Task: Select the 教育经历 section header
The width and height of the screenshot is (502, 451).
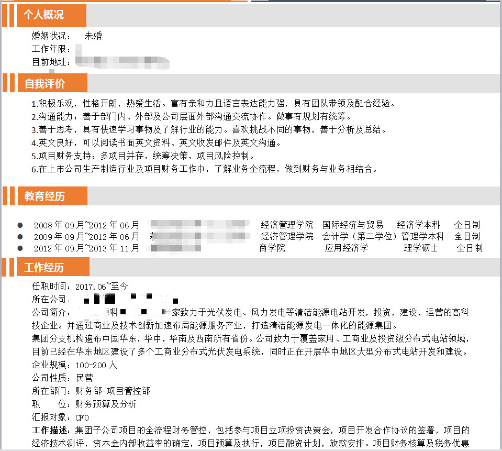Action: coord(44,196)
